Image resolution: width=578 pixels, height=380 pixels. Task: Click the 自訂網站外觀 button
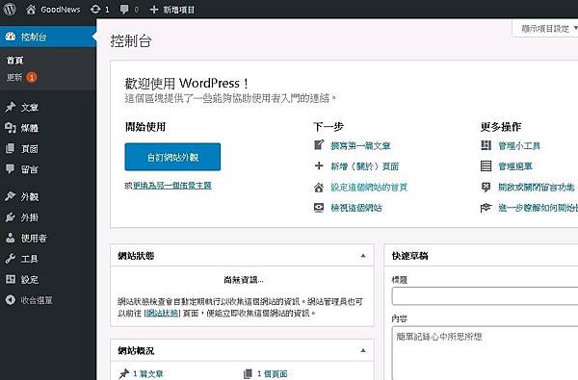[172, 157]
